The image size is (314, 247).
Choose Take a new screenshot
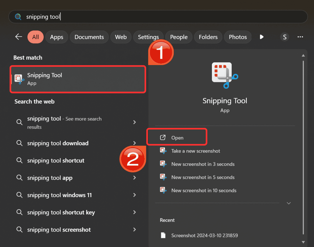click(195, 151)
